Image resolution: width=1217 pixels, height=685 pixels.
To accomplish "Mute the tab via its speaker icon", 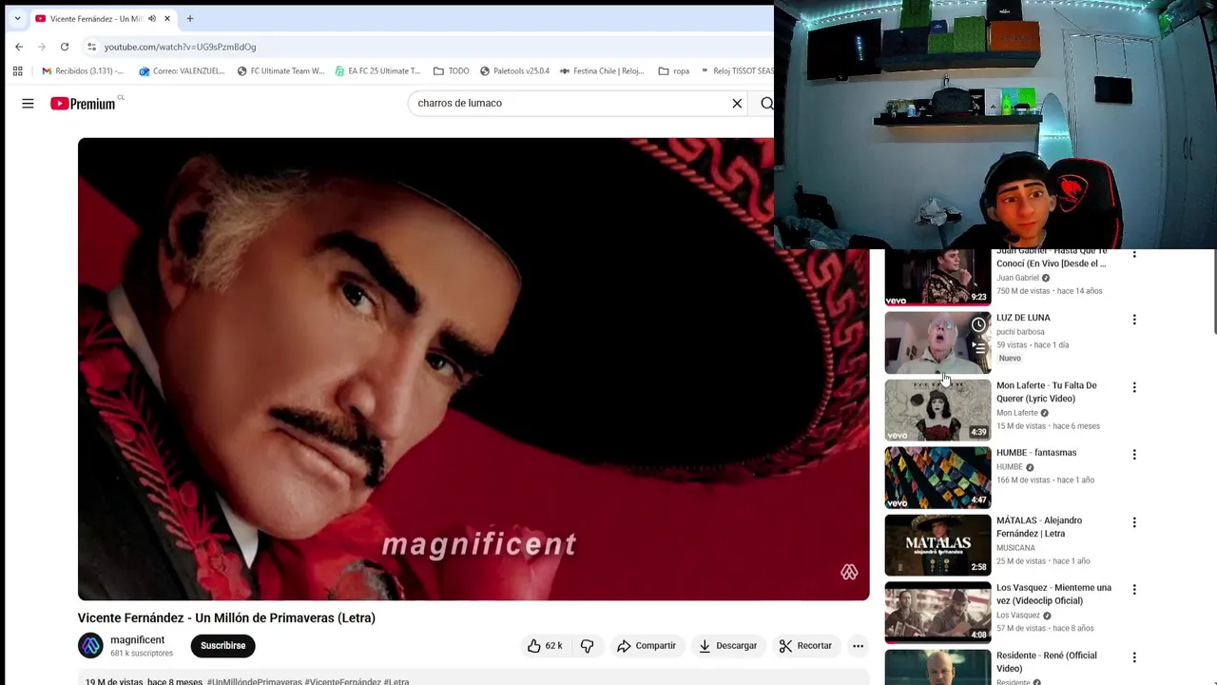I will (x=152, y=18).
